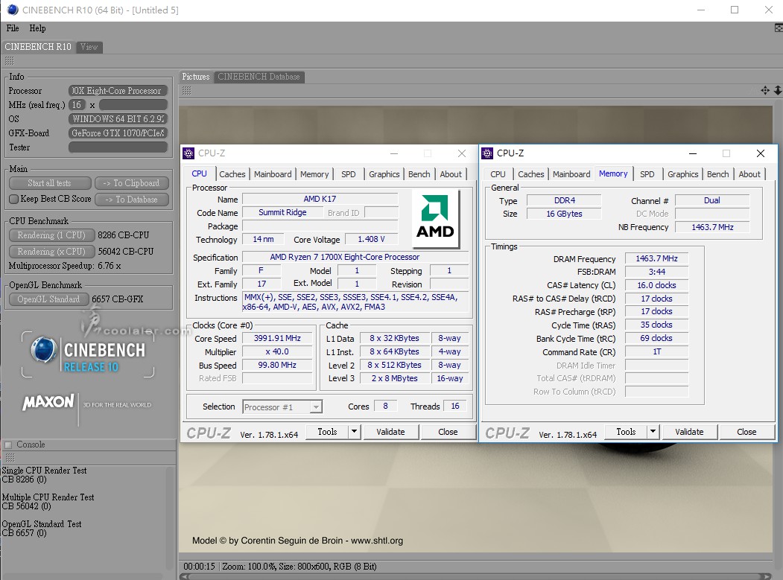Click the four-way move icon in Pictures panel

[x=765, y=90]
